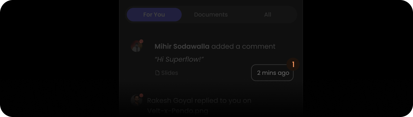The height and width of the screenshot is (117, 413).
Task: Click the Rakesh Goyal name text
Action: [x=170, y=101]
